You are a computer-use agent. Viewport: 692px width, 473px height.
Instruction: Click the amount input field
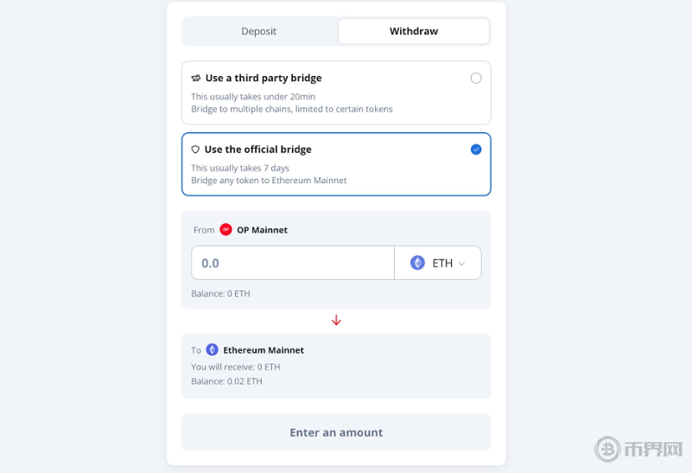[293, 263]
